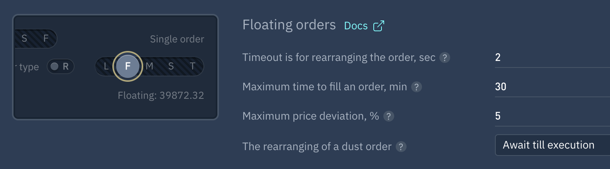
Task: Select the L order type option
Action: (x=106, y=66)
